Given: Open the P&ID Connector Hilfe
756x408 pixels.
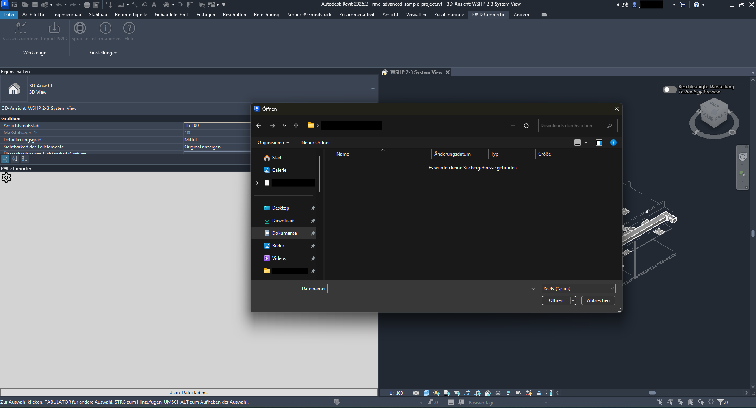Looking at the screenshot, I should [129, 32].
